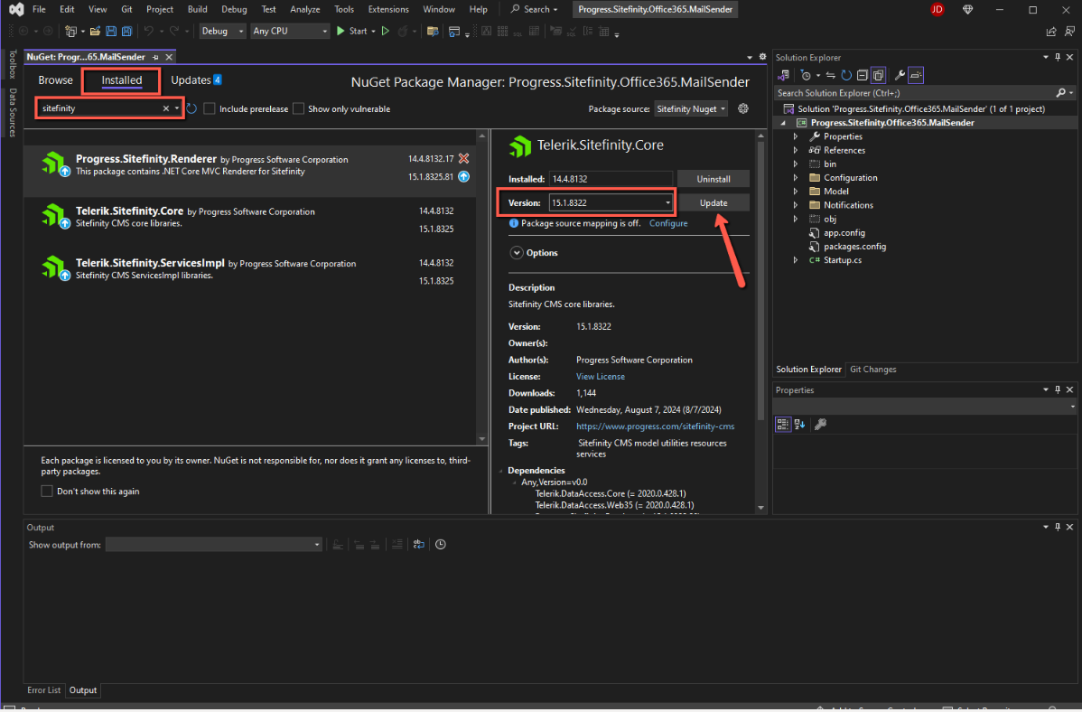Click the clock timestamp icon in Output toolbar
The width and height of the screenshot is (1082, 712).
440,545
